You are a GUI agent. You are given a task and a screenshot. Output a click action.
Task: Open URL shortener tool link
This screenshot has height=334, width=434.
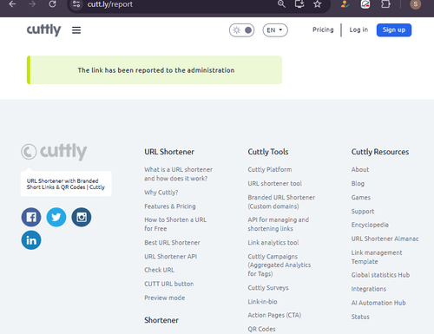tap(274, 183)
